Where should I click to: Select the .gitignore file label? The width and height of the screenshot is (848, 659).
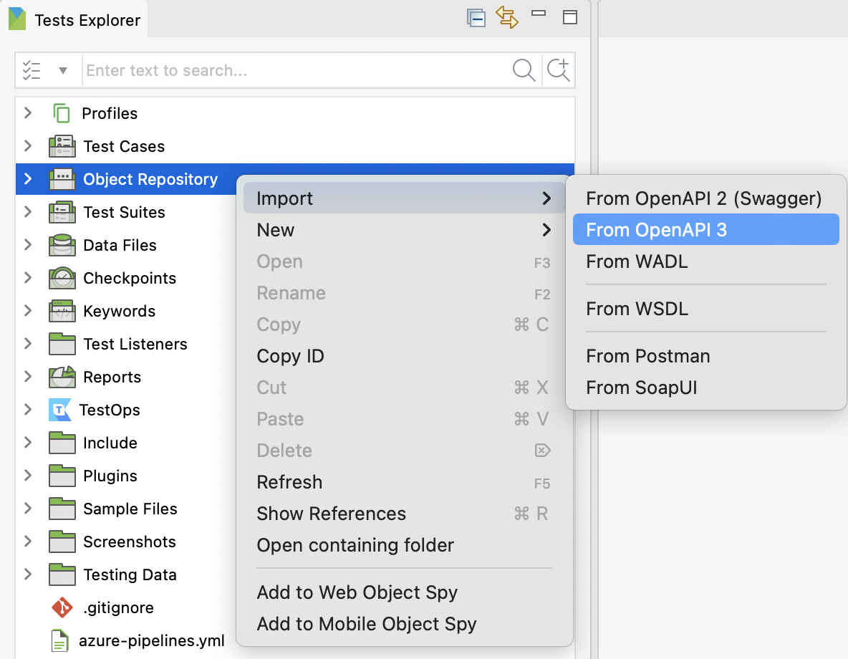[x=118, y=607]
